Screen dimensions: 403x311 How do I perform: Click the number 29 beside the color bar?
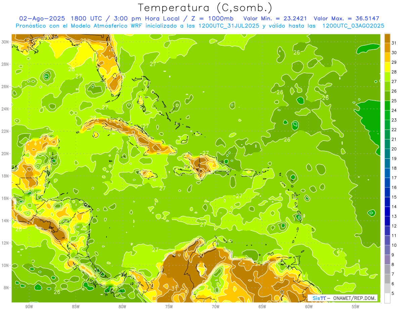395,62
